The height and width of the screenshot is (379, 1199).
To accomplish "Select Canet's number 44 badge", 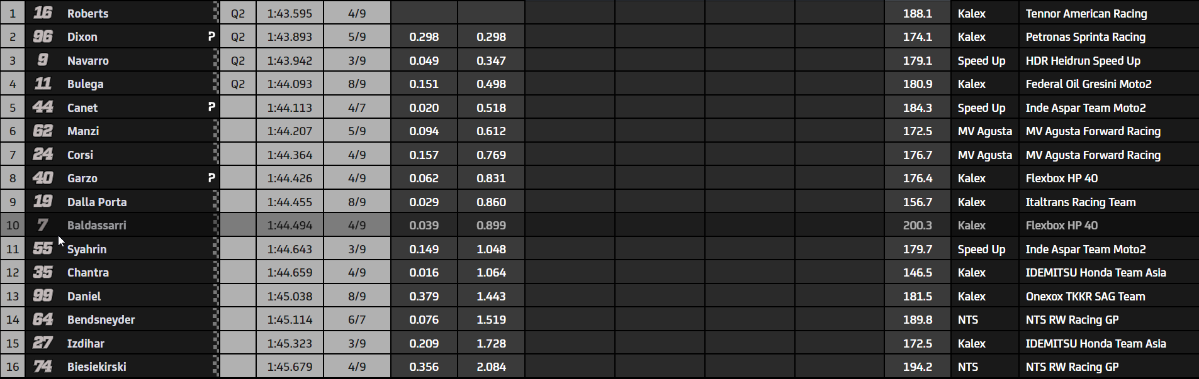I will click(43, 107).
